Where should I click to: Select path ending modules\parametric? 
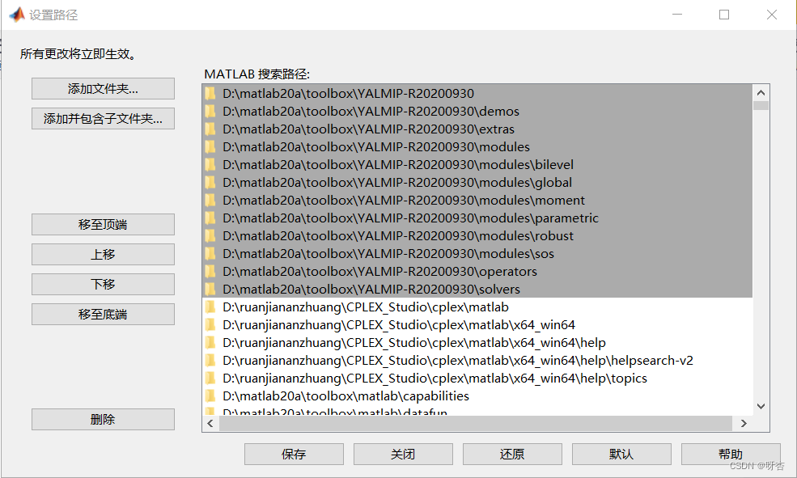477,218
